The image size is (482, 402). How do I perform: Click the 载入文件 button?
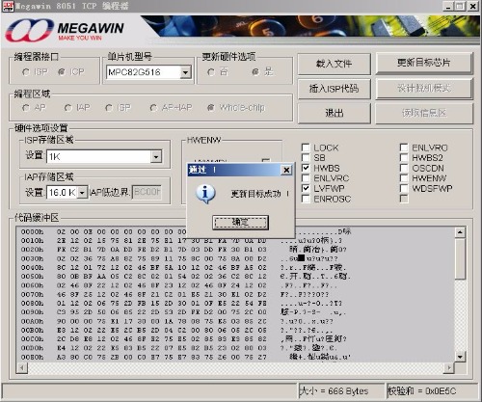(335, 64)
